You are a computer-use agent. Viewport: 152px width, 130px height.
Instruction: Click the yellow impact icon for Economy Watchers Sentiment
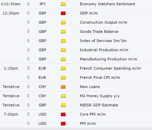(63, 4)
